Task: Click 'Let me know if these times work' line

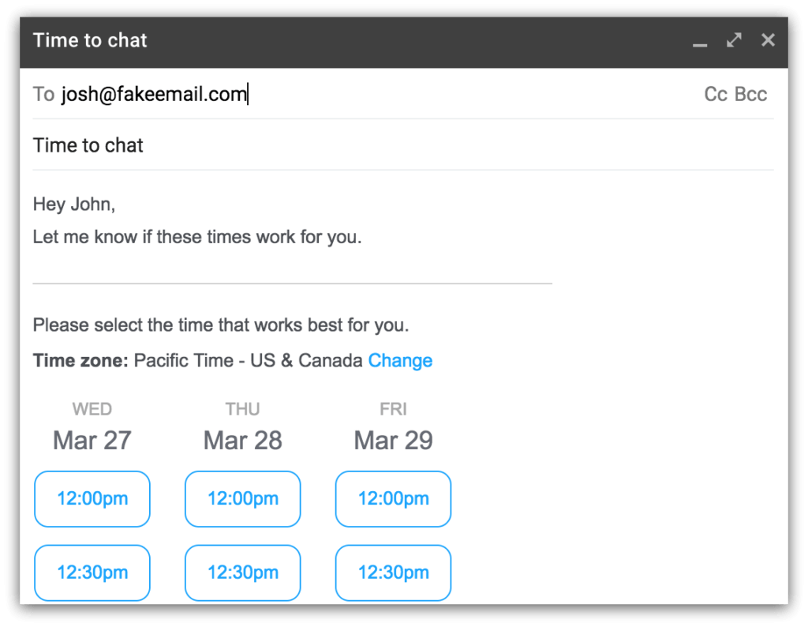Action: click(x=197, y=237)
